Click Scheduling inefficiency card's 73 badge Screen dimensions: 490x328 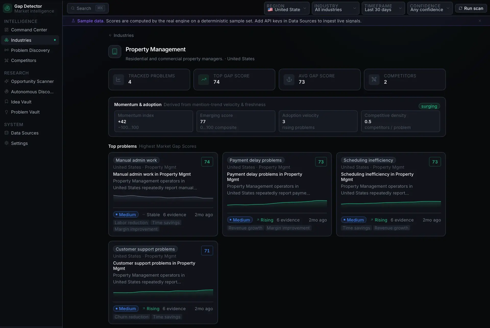435,162
